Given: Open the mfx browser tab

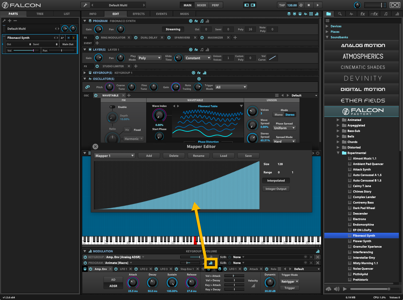Looking at the screenshot, I should click(374, 14).
